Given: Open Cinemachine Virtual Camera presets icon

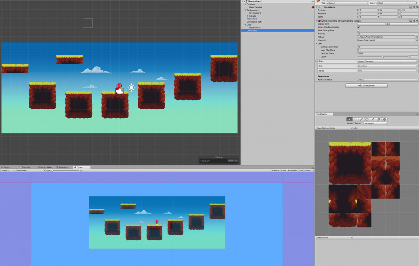Looking at the screenshot, I should click(x=414, y=20).
